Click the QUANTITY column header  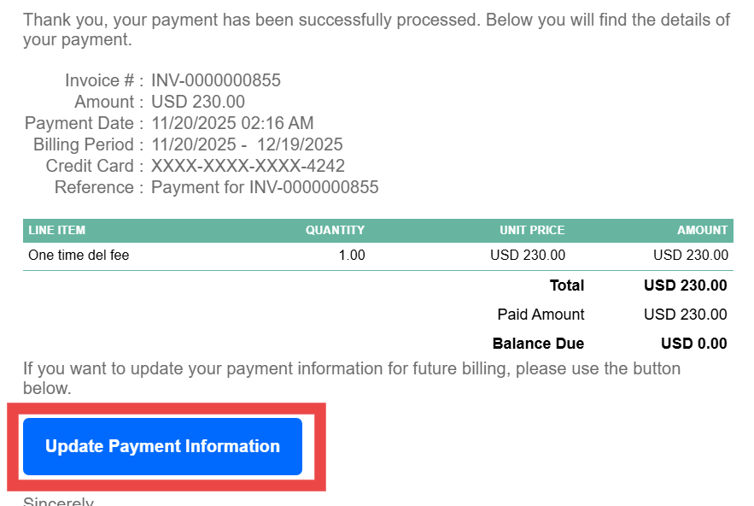pyautogui.click(x=335, y=230)
